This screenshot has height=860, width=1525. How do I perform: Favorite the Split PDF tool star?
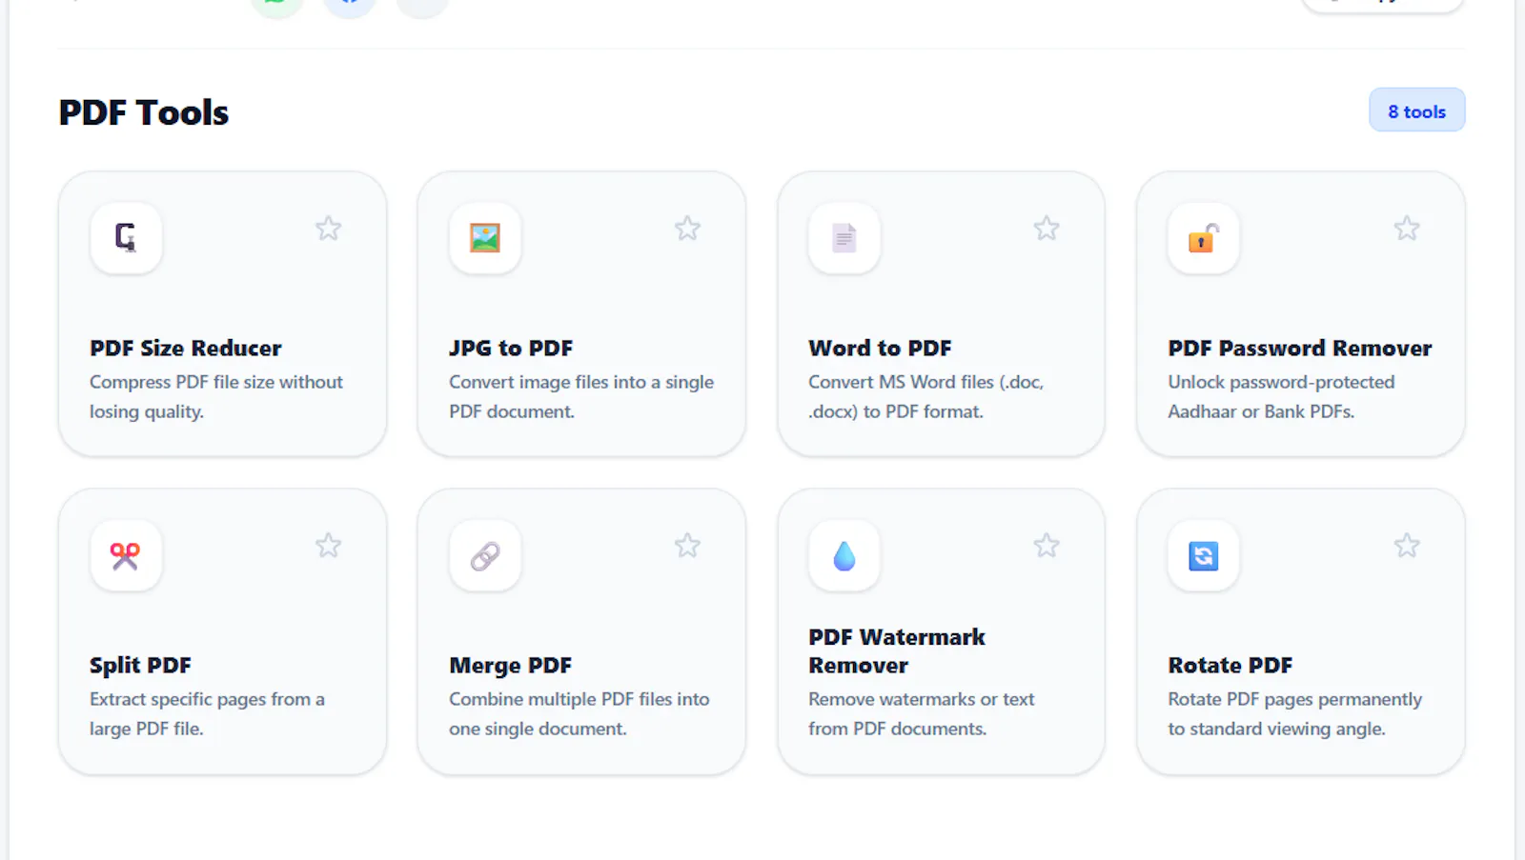point(328,546)
